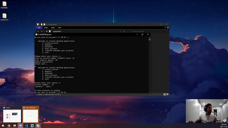Open Explorer help question-mark icon
228x128 pixels.
pos(168,28)
